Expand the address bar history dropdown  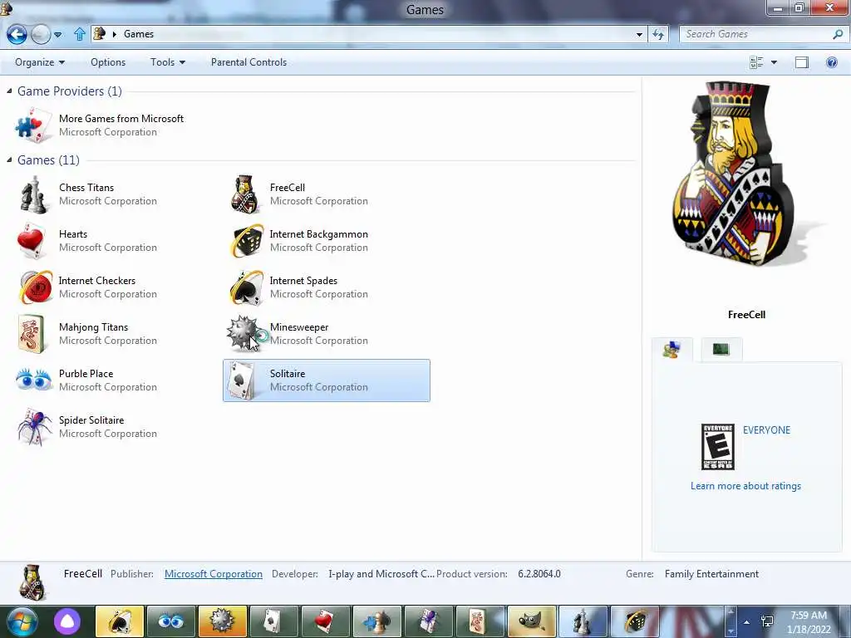point(639,34)
